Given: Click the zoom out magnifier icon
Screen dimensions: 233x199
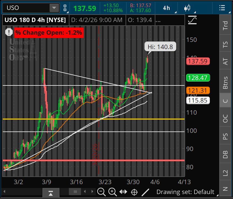Looking at the screenshot, I should click(101, 192).
